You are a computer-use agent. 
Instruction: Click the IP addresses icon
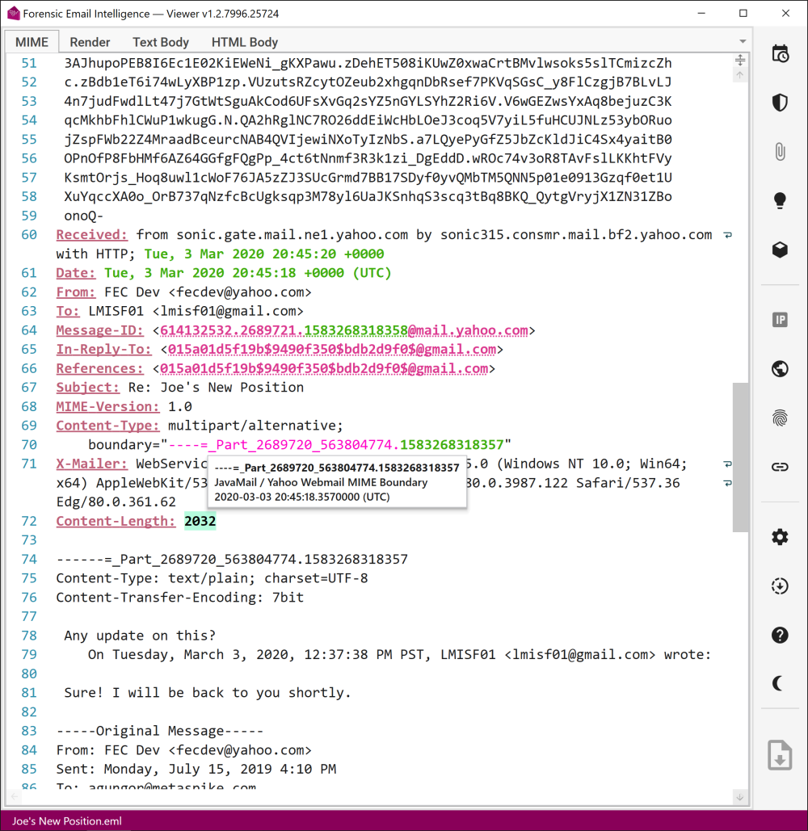click(x=780, y=320)
